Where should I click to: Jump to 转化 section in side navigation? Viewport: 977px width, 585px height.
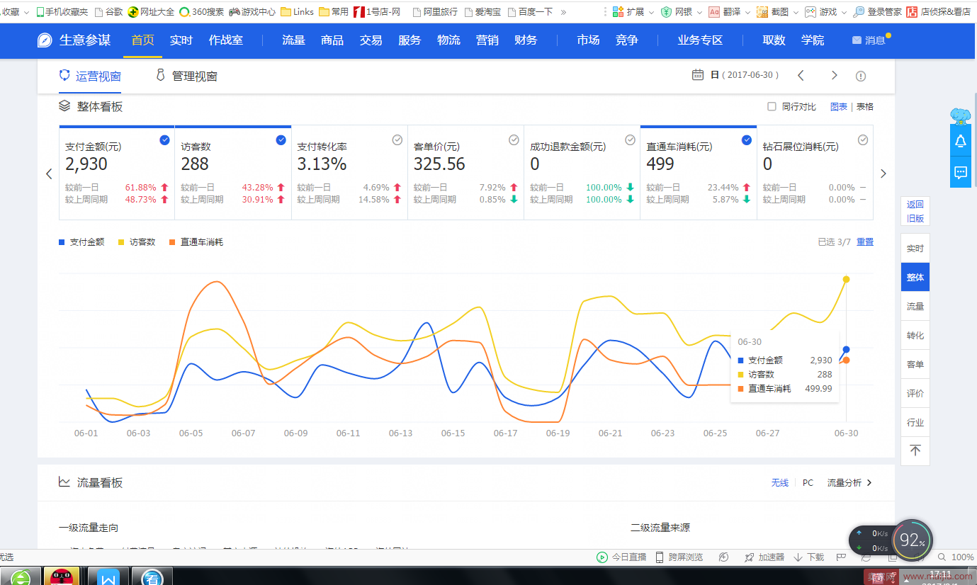[x=915, y=336]
